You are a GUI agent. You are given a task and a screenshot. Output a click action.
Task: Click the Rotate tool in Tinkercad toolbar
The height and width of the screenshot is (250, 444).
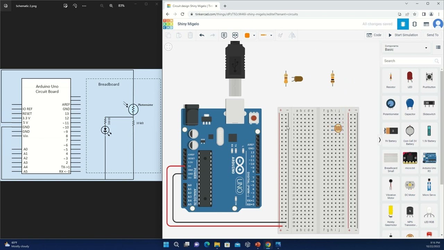[281, 35]
